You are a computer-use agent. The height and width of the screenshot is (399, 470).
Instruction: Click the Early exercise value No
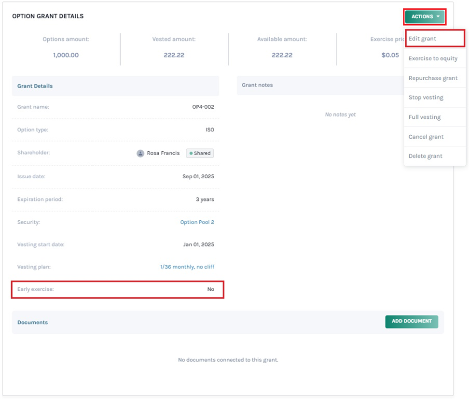(210, 289)
